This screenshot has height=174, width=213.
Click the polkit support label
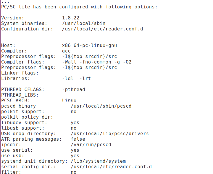(x=23, y=112)
